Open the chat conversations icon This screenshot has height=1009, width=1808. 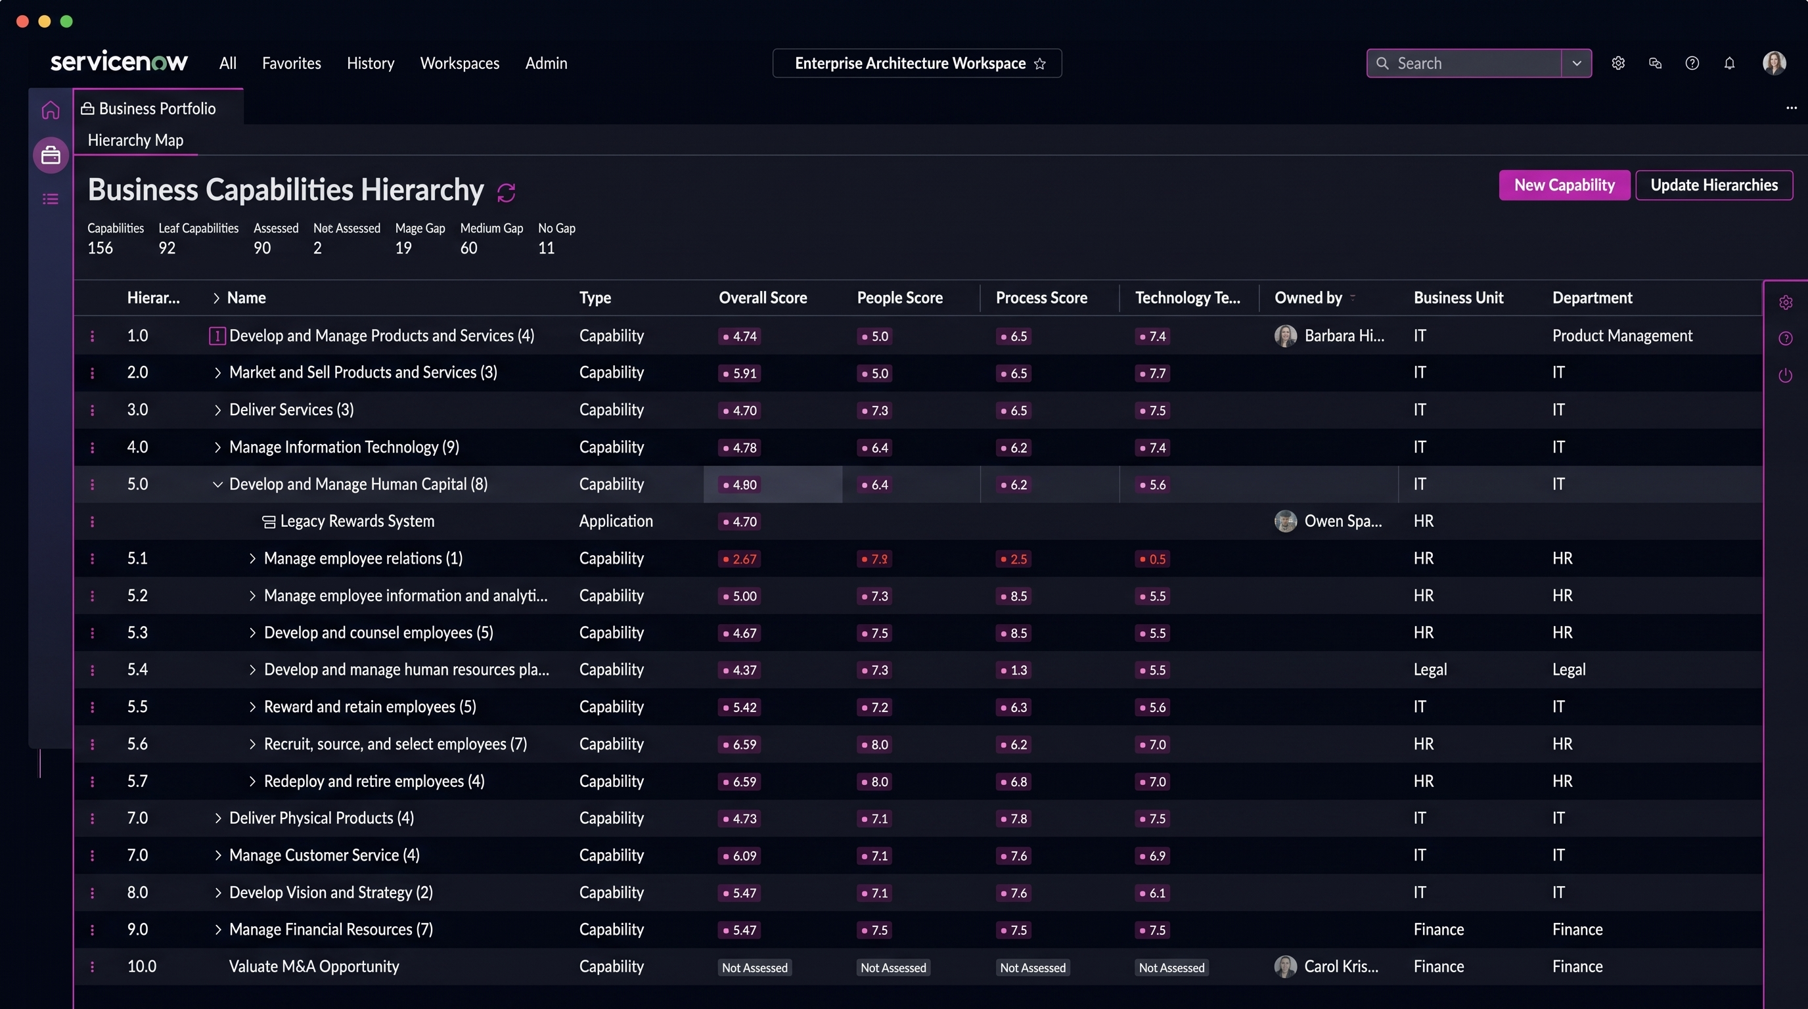(x=1656, y=63)
